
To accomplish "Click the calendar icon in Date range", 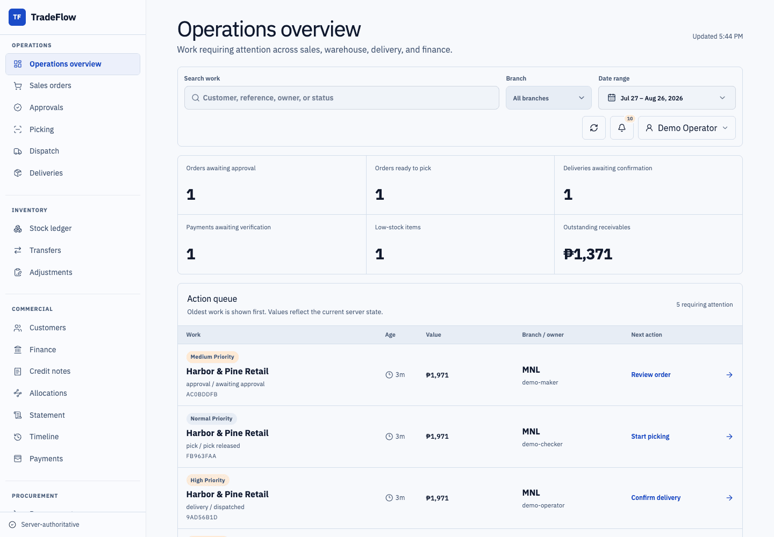I will tap(612, 98).
